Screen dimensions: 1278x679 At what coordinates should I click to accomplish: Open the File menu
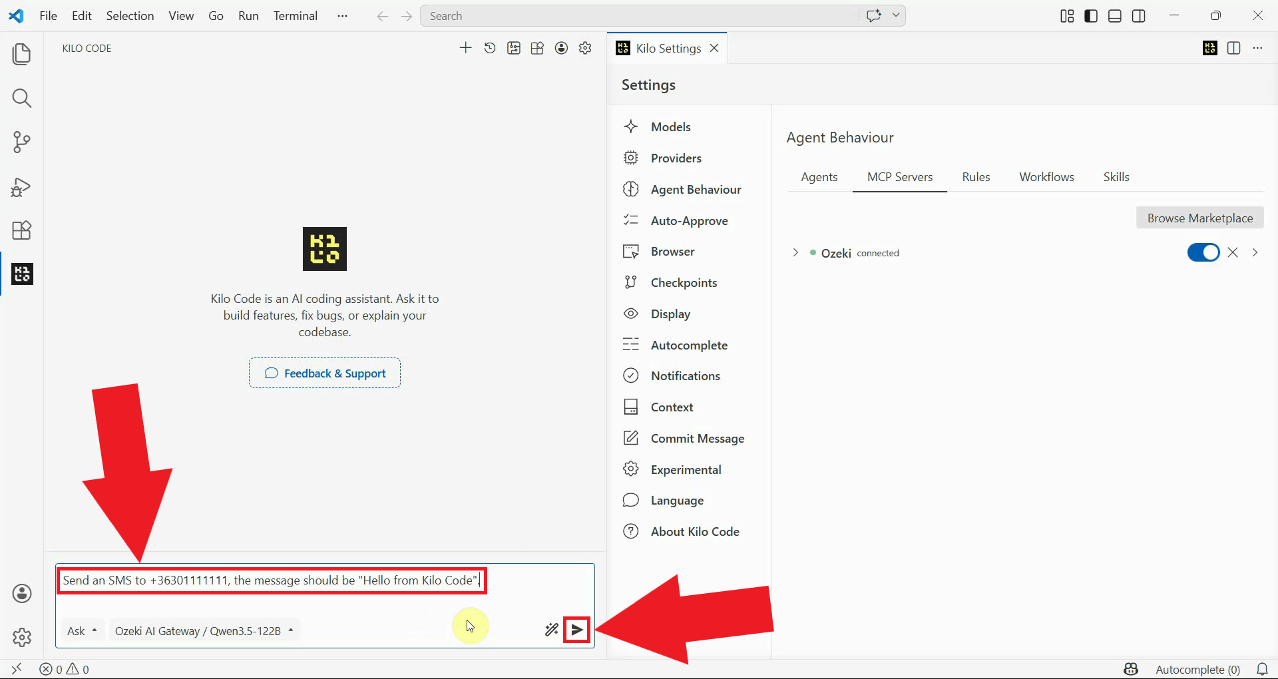pyautogui.click(x=49, y=16)
